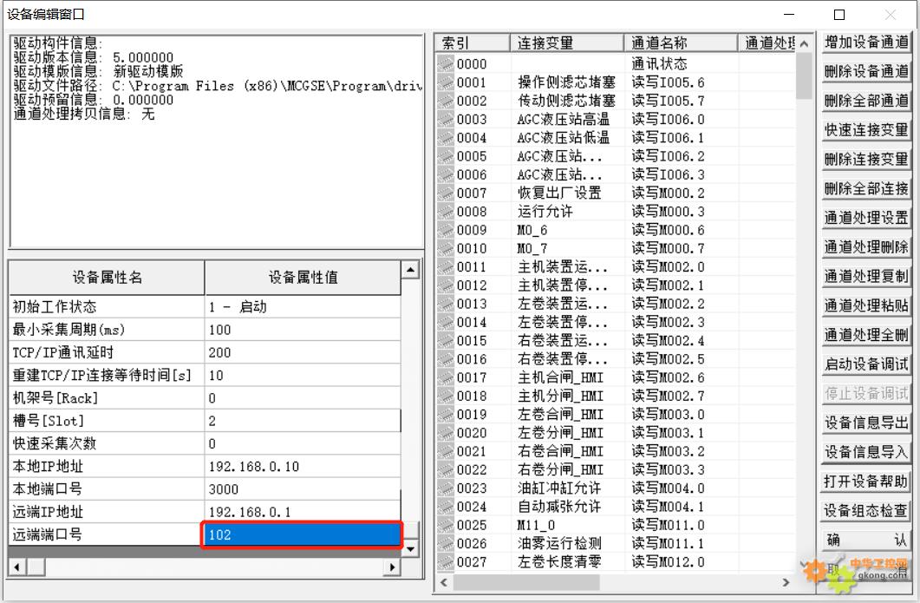Screen dimensions: 920x603
Task: Select the channel icon at index 0013
Action: (x=446, y=305)
